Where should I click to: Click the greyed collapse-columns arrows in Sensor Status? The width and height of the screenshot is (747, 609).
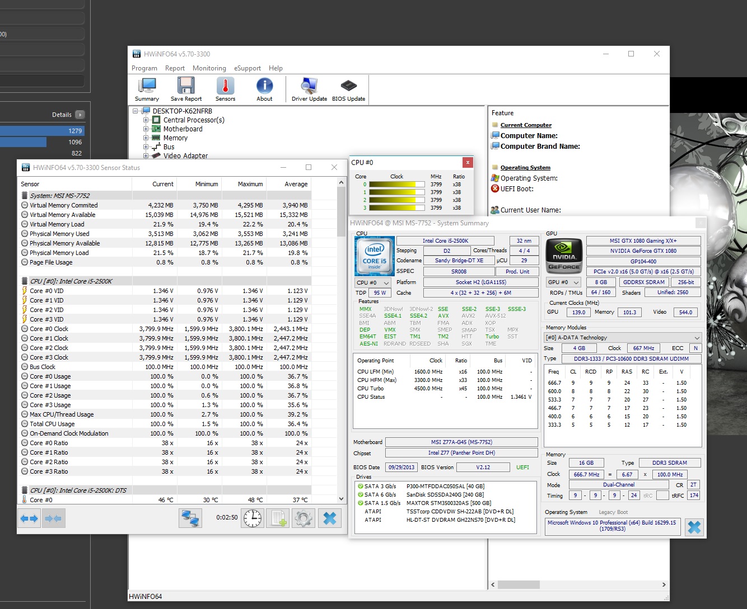click(x=54, y=518)
